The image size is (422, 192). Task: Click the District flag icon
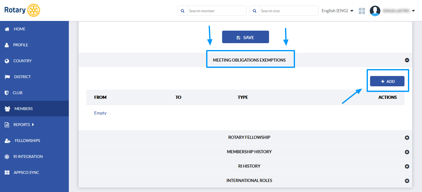7,77
